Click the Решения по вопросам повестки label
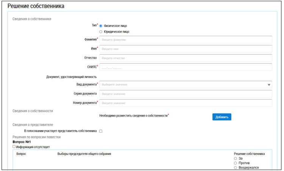284x171 pixels. [x=37, y=137]
